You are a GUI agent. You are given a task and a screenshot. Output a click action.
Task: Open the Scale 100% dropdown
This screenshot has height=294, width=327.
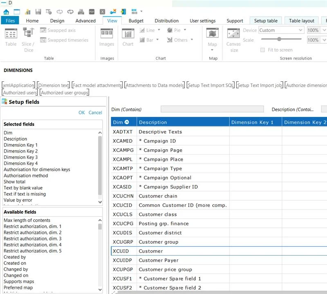coord(324,40)
